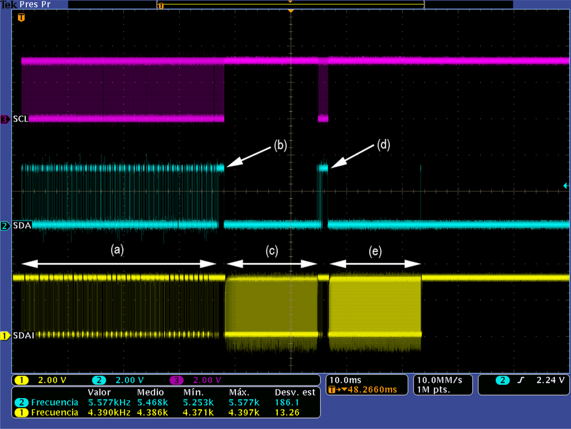
Task: Click the channel 2 marker beside SDA
Action: pos(5,226)
